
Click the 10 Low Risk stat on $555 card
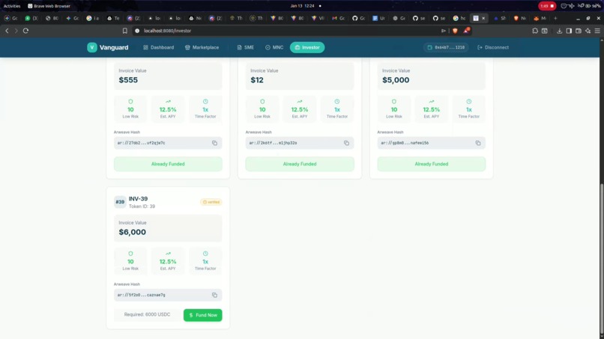click(130, 109)
